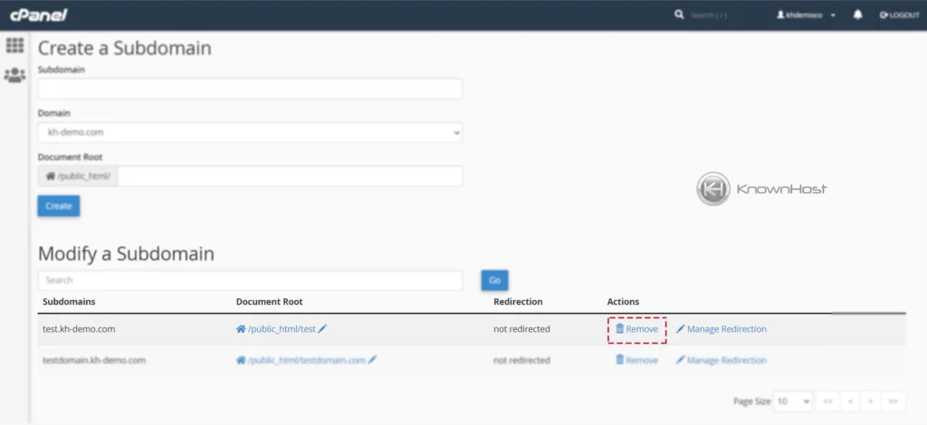Click the Subdomain name input field
This screenshot has height=425, width=927.
point(250,89)
